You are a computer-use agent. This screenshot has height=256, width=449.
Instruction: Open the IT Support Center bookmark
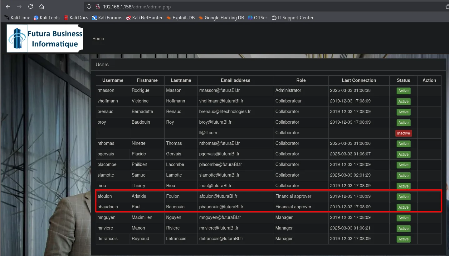click(293, 18)
